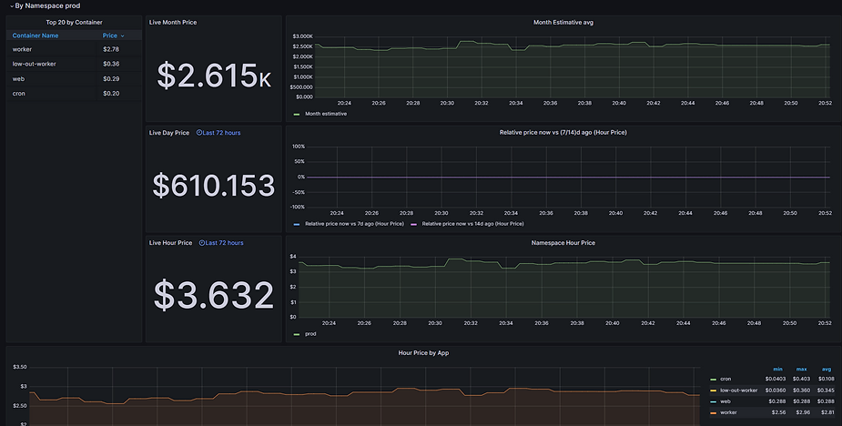Open the Month Estimative avg panel title
The image size is (842, 426).
tap(563, 23)
